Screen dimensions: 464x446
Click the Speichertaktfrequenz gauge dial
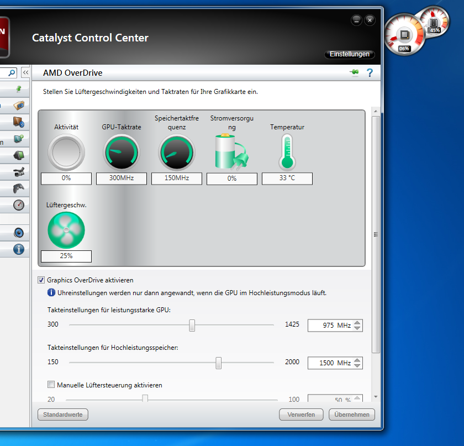[177, 153]
